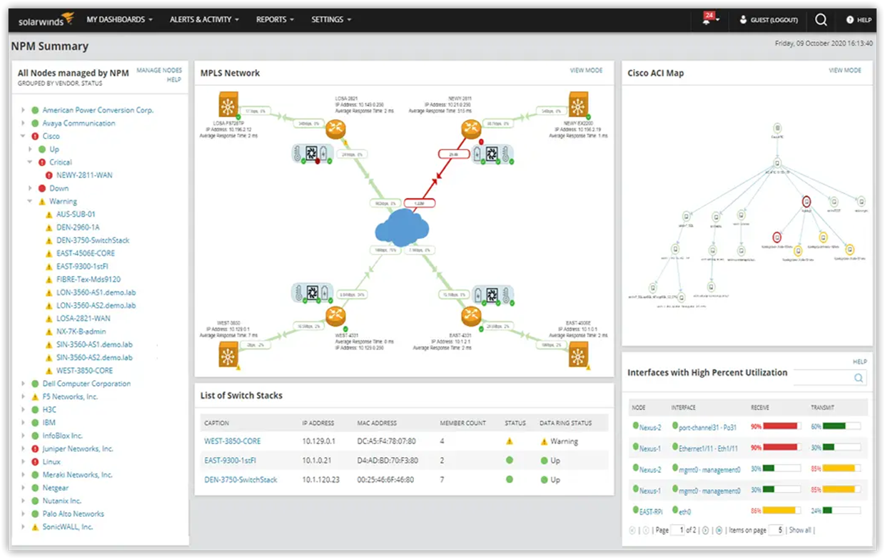Select the NEWY-EX2200 switch icon on MPLS map
This screenshot has width=885, height=559.
pos(579,105)
